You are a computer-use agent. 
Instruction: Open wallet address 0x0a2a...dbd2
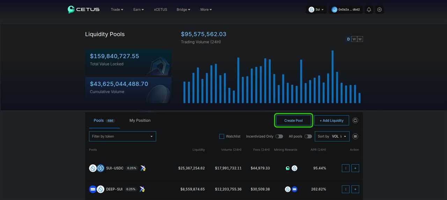pos(346,10)
